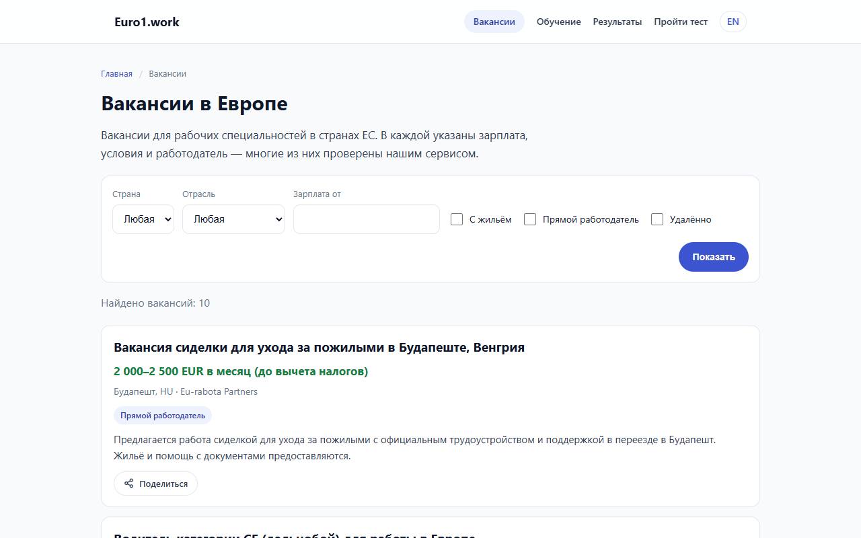Click the text Будапешт, HU · Eu-rabota Partners
Screen dimensions: 861x538
(x=186, y=391)
